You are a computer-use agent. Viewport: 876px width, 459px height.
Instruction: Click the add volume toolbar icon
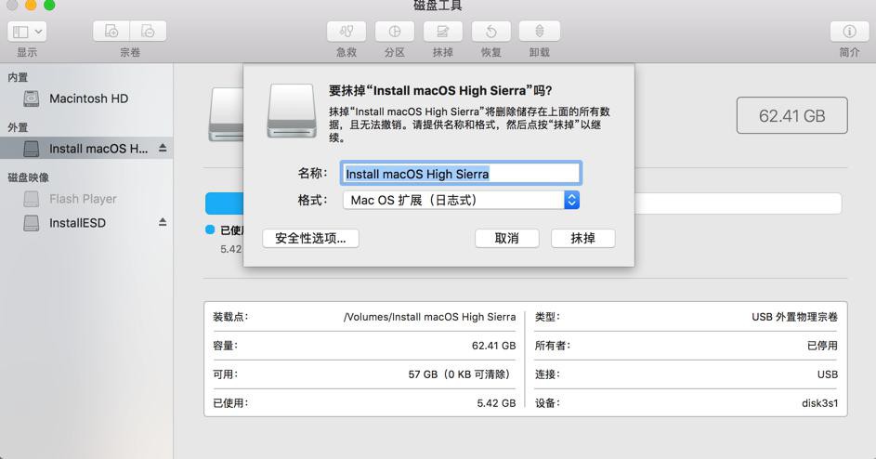[111, 32]
